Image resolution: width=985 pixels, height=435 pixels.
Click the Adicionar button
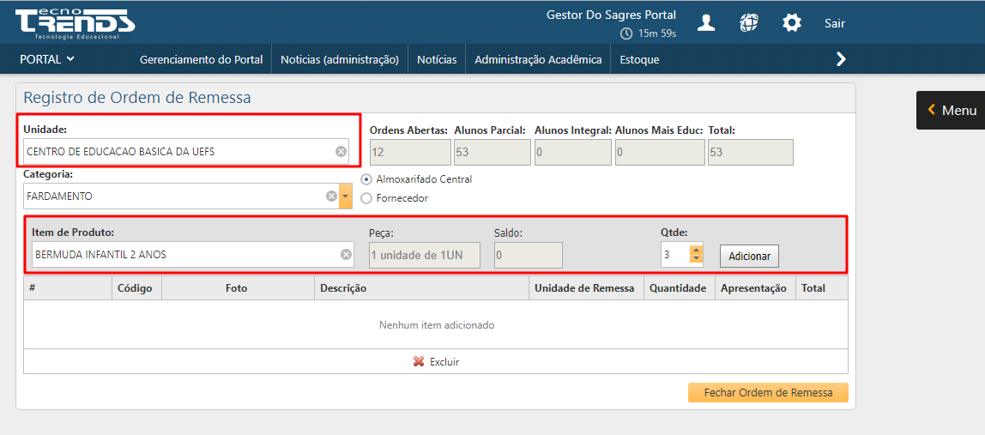tap(749, 256)
